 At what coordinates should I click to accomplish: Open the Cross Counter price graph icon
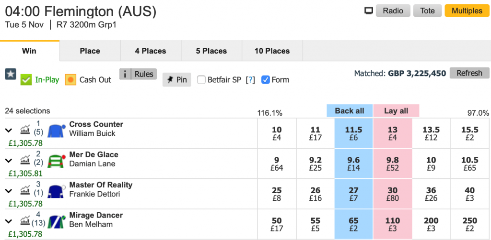click(25, 129)
